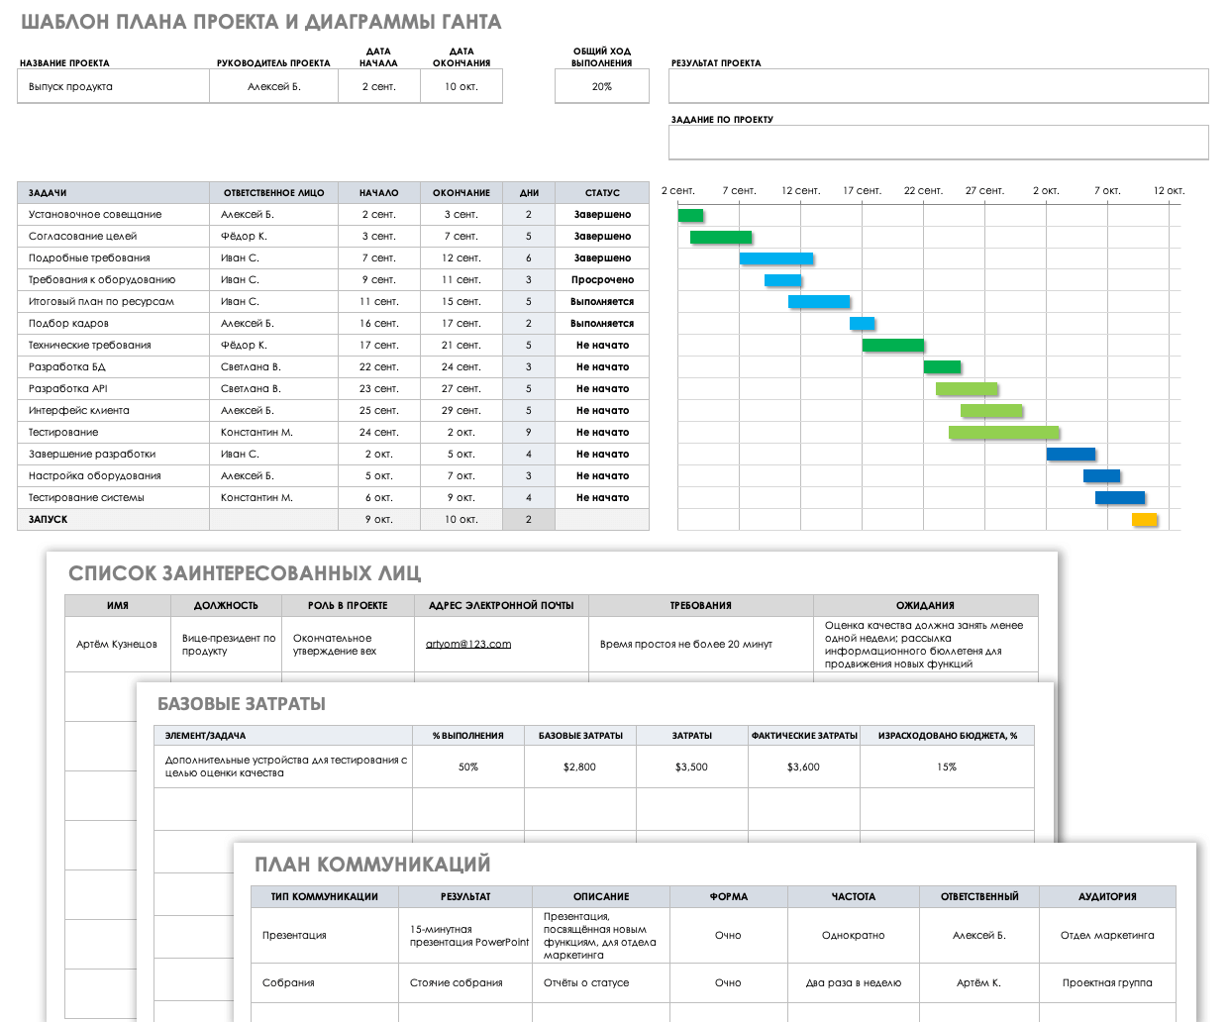Select the «Отдел маркетинга» audience cell
Screen dimensions: 1230x1022
click(x=1107, y=936)
